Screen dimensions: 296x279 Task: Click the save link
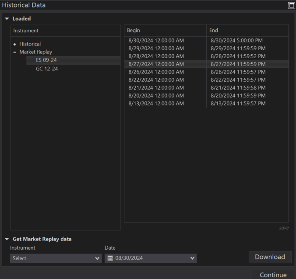click(284, 228)
